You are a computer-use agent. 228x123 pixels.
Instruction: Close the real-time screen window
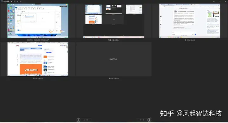pyautogui.click(x=225, y=2)
